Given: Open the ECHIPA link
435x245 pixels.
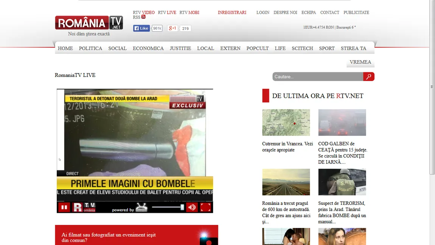Looking at the screenshot, I should point(309,12).
